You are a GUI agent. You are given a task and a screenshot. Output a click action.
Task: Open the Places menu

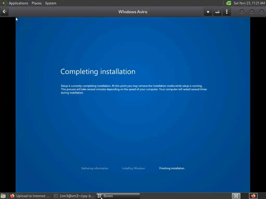[x=36, y=3]
